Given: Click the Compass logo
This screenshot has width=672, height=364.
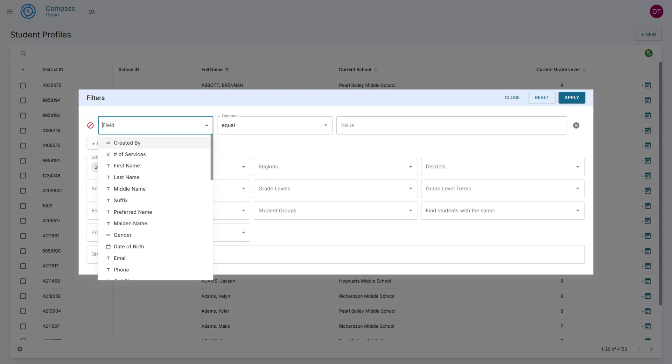Looking at the screenshot, I should coord(28,11).
